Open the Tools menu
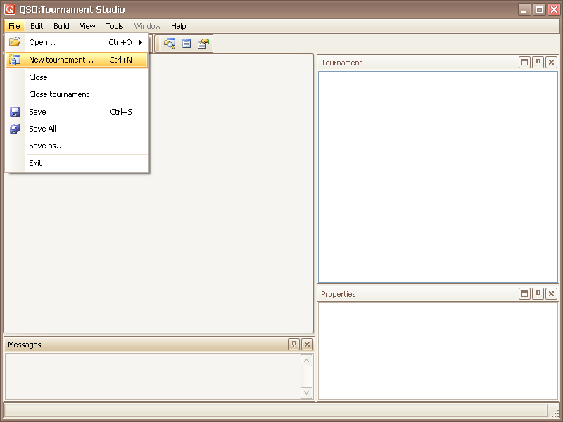The image size is (563, 422). point(115,26)
